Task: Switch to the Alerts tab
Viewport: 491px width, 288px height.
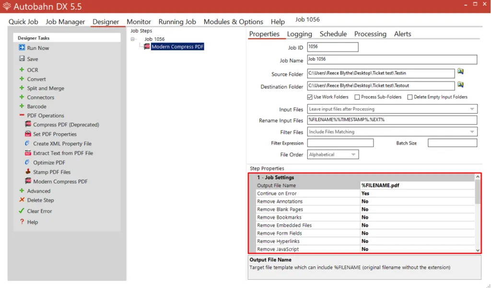Action: (x=402, y=34)
